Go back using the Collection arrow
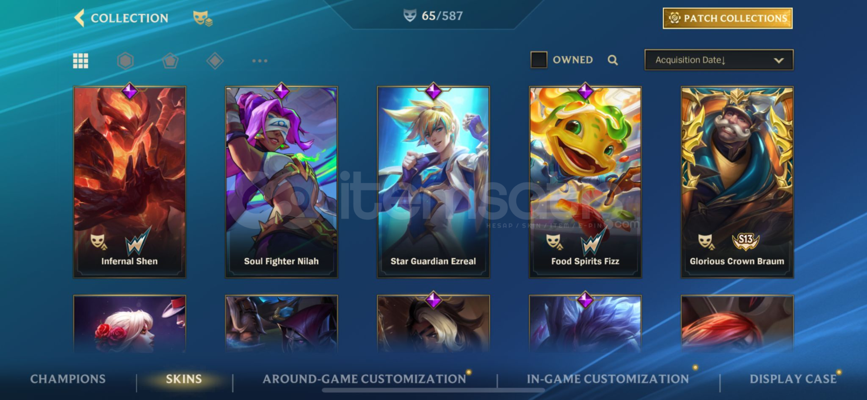The height and width of the screenshot is (400, 867). coord(79,18)
